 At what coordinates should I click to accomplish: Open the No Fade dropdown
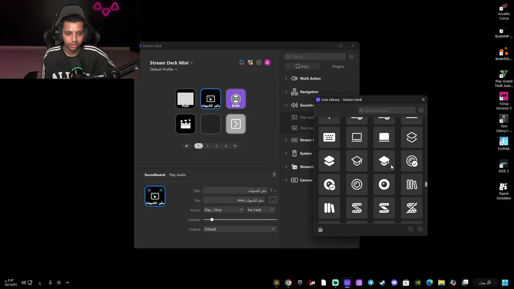tap(261, 210)
